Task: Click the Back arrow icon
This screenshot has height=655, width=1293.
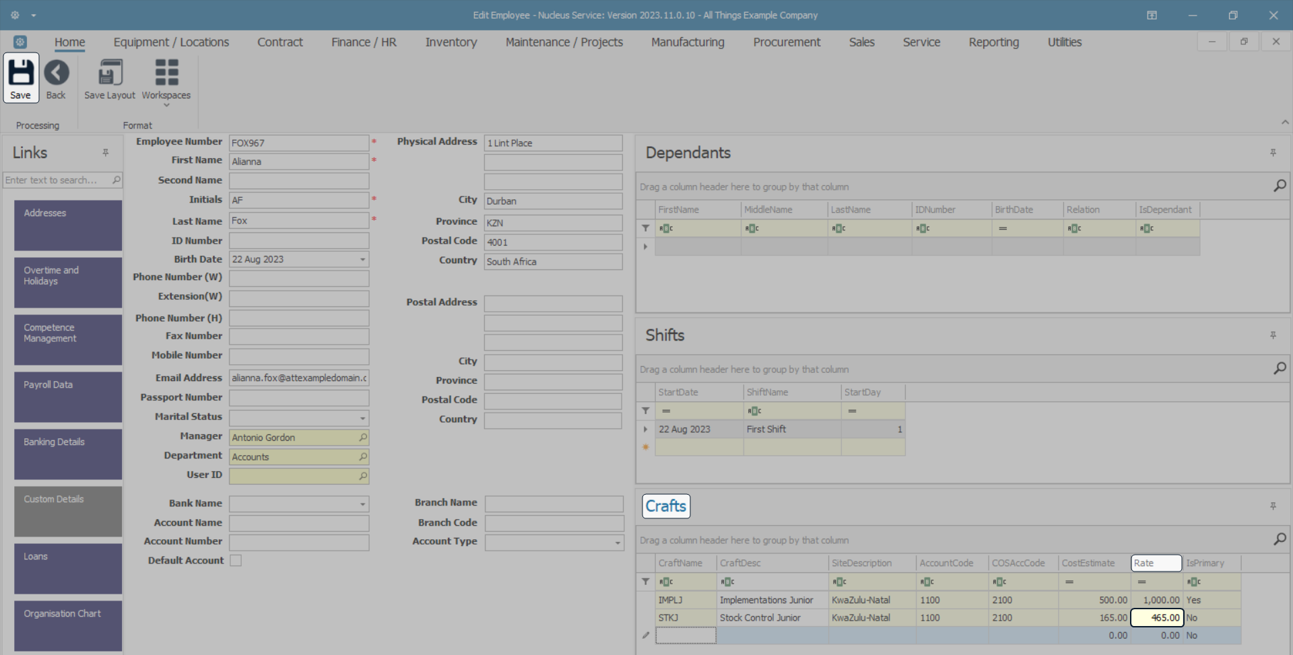Action: (56, 73)
